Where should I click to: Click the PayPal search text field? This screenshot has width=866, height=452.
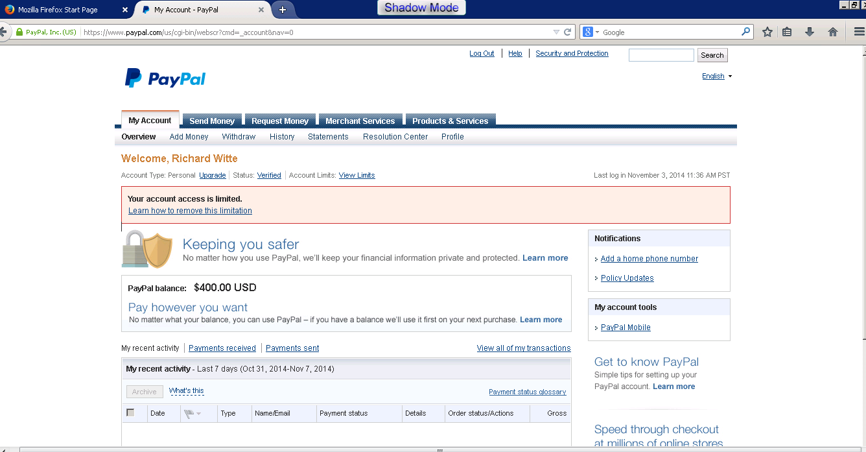[661, 55]
